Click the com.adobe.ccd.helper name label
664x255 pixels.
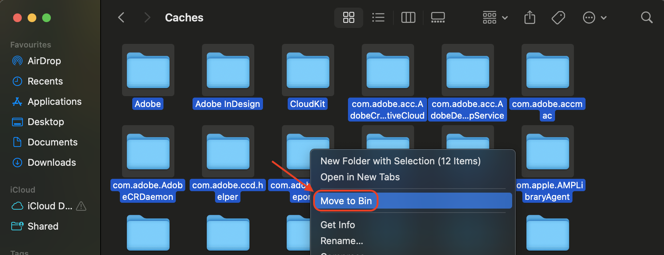(228, 191)
